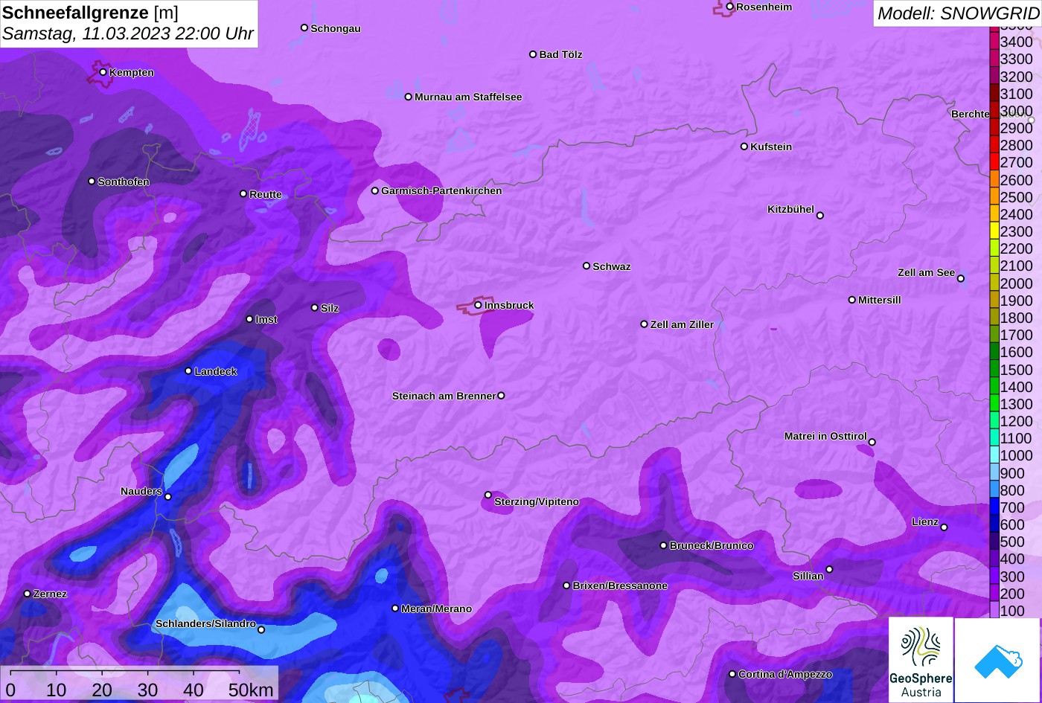1042x703 pixels.
Task: Select the Imst location dot
Action: 249,319
